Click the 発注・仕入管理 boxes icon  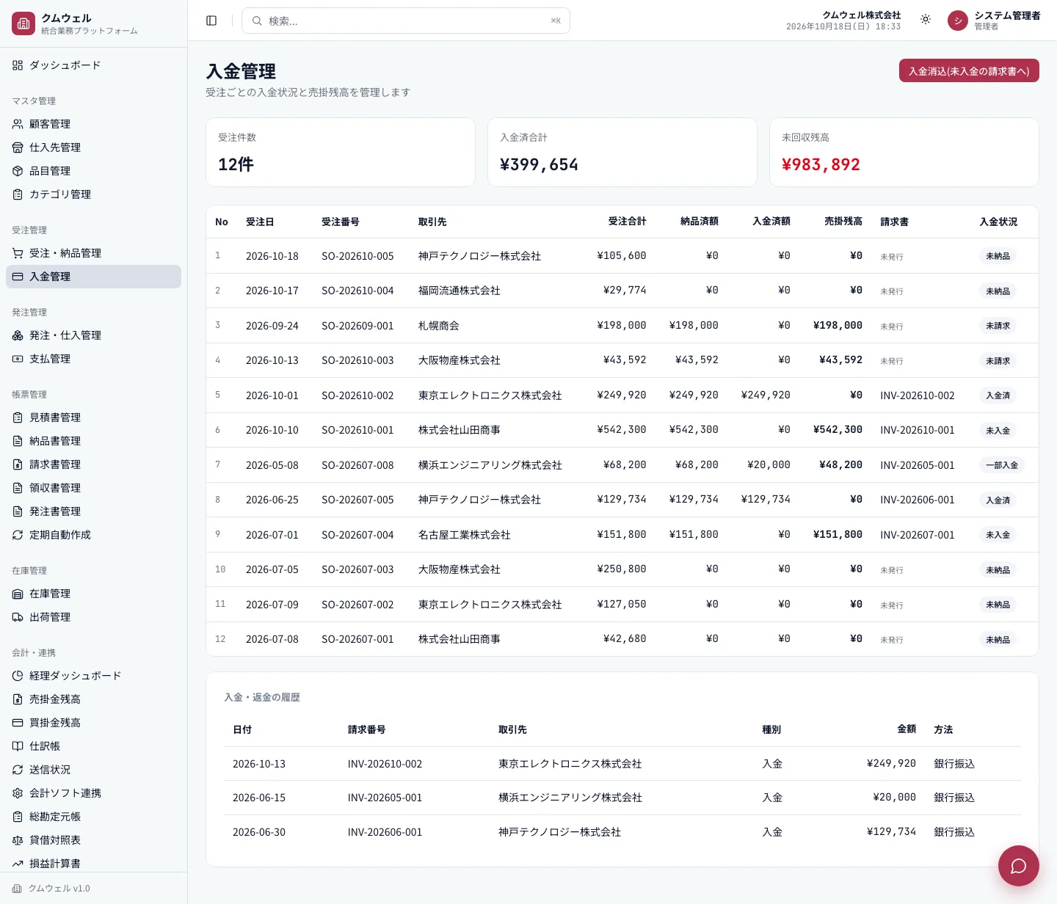click(18, 335)
